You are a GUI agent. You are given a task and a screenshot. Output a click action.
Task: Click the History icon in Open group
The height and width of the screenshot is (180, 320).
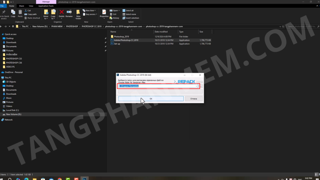coord(114,18)
